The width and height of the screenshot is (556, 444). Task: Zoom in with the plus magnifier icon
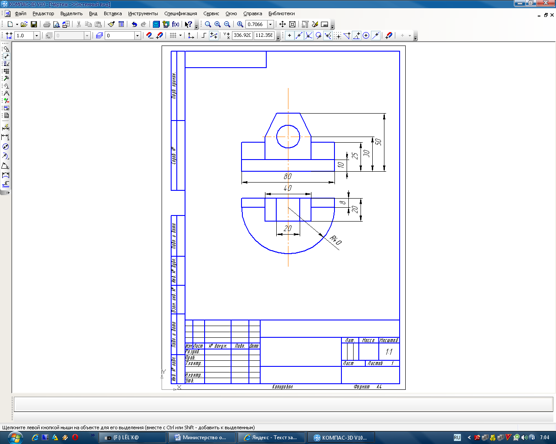click(218, 24)
